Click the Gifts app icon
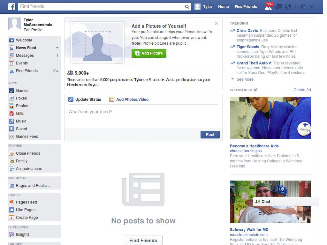The width and height of the screenshot is (327, 245). click(x=11, y=114)
